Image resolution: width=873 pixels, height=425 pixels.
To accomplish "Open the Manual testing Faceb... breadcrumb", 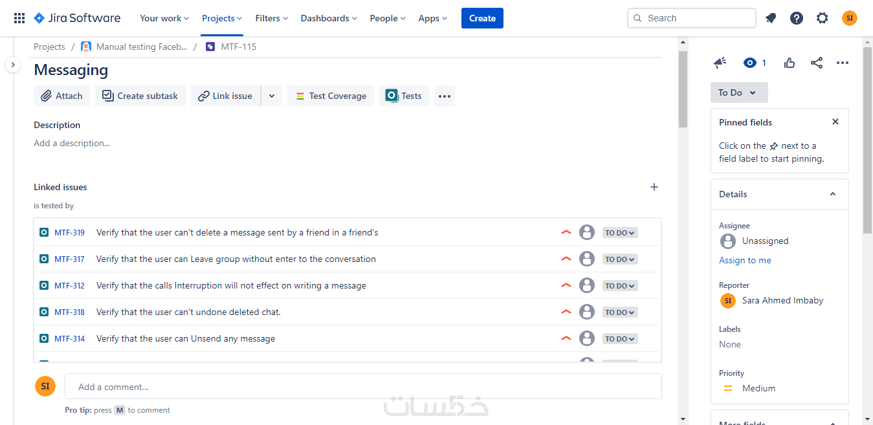I will [x=142, y=47].
